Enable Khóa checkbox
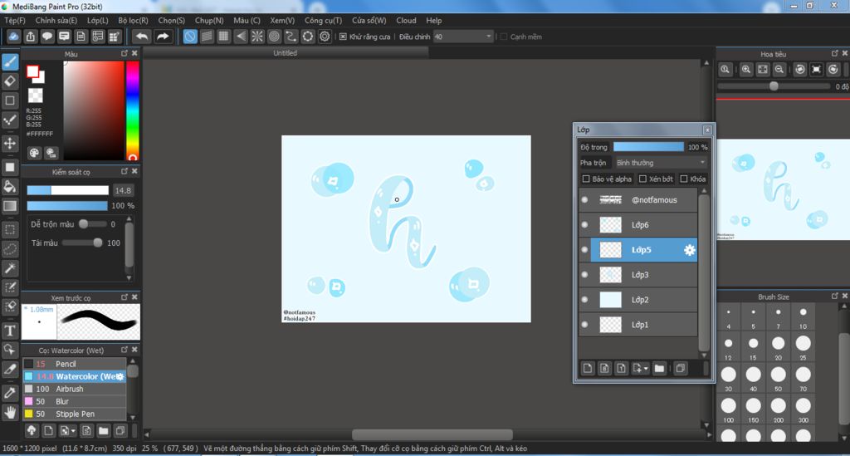 684,179
